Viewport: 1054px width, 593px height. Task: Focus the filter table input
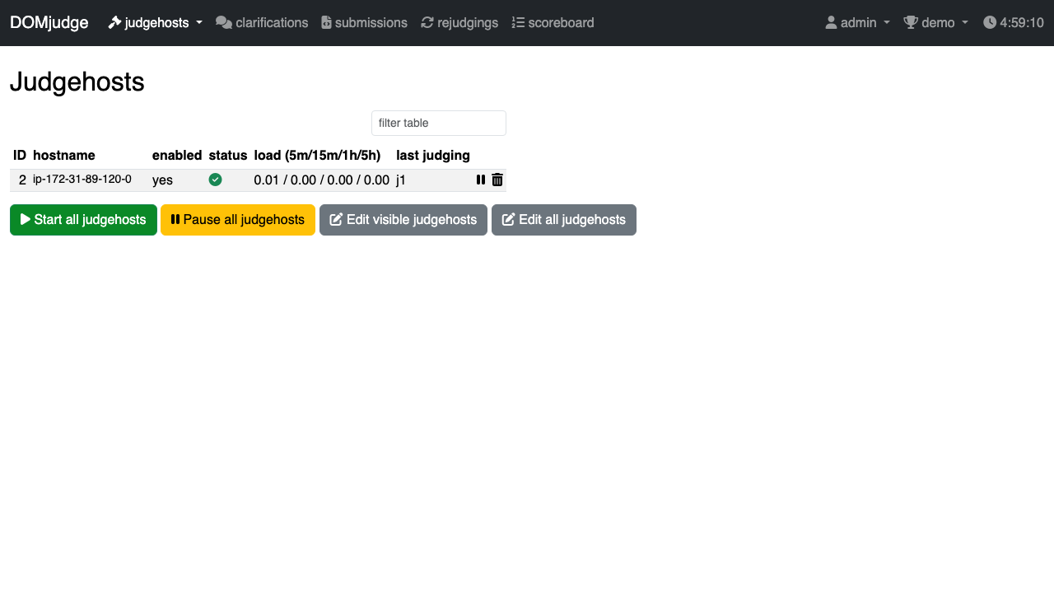pyautogui.click(x=439, y=123)
